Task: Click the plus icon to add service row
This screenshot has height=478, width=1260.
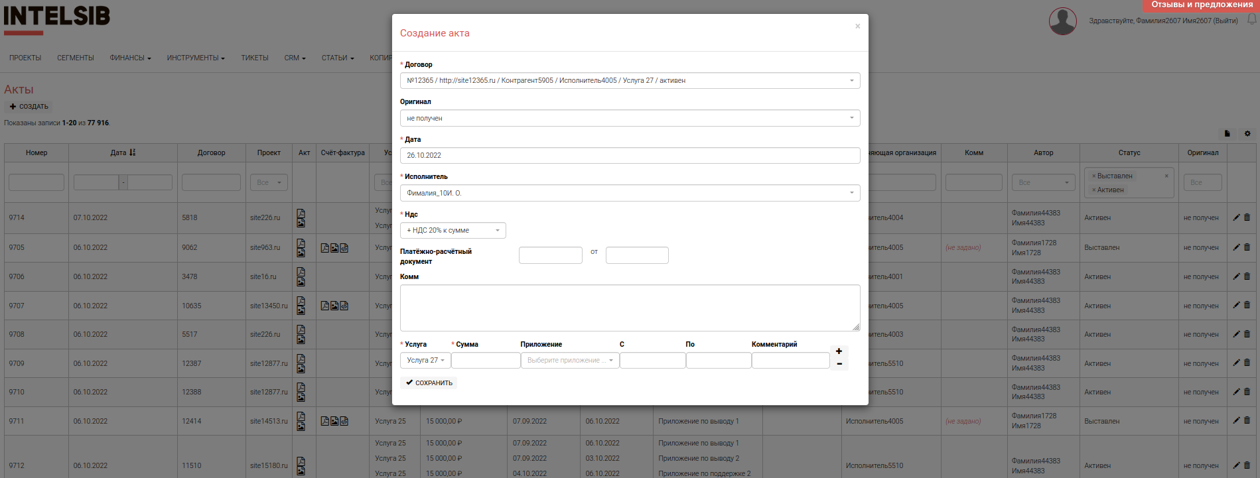Action: pos(839,351)
